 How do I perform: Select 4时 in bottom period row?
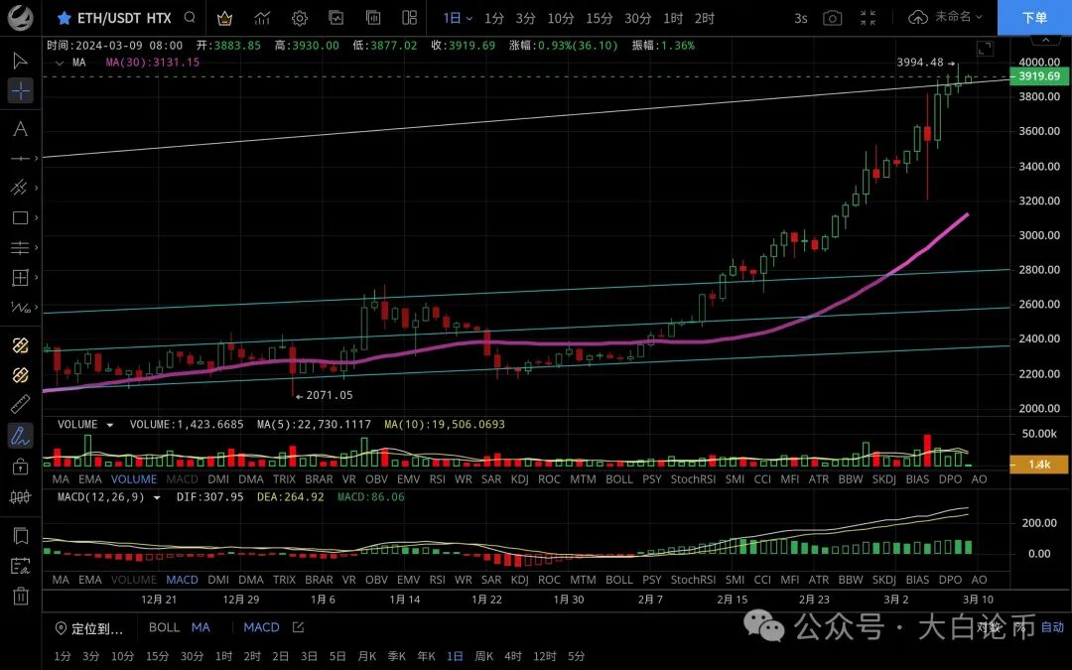tap(513, 656)
